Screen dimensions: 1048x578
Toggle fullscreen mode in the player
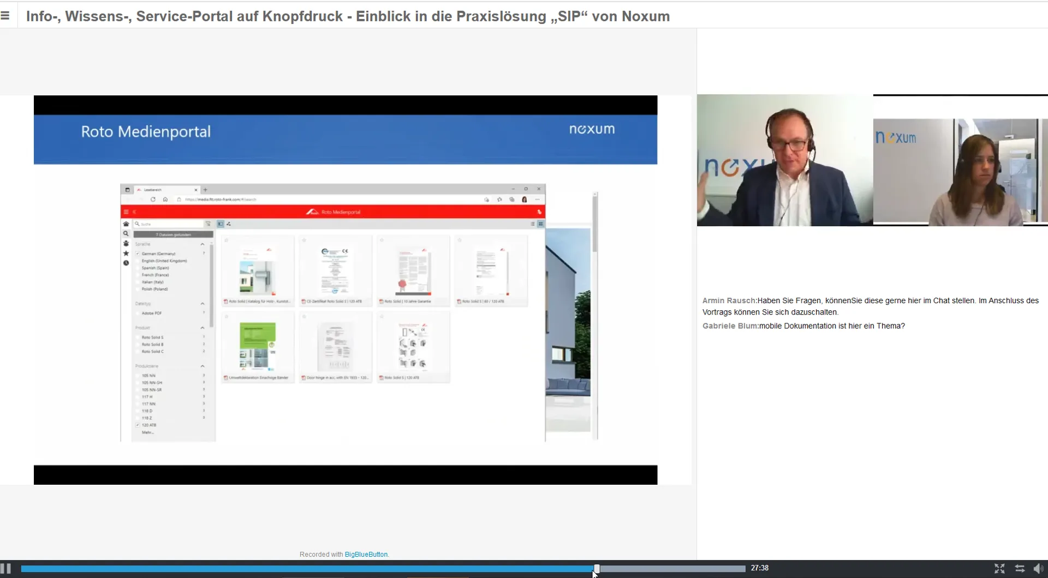click(999, 569)
